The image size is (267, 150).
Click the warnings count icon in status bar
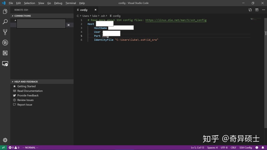17,147
